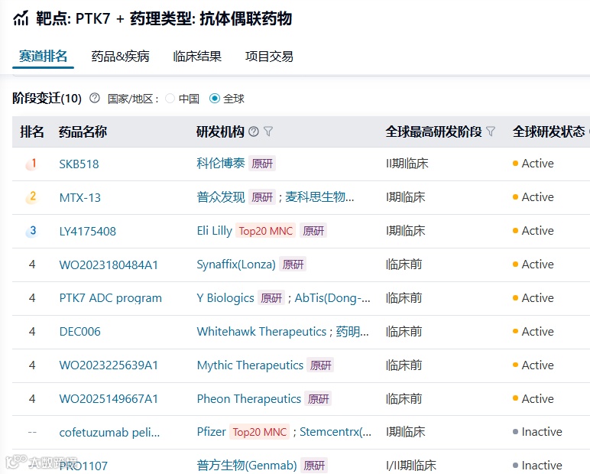Click Inactive status in I/II期临床 row

click(537, 465)
